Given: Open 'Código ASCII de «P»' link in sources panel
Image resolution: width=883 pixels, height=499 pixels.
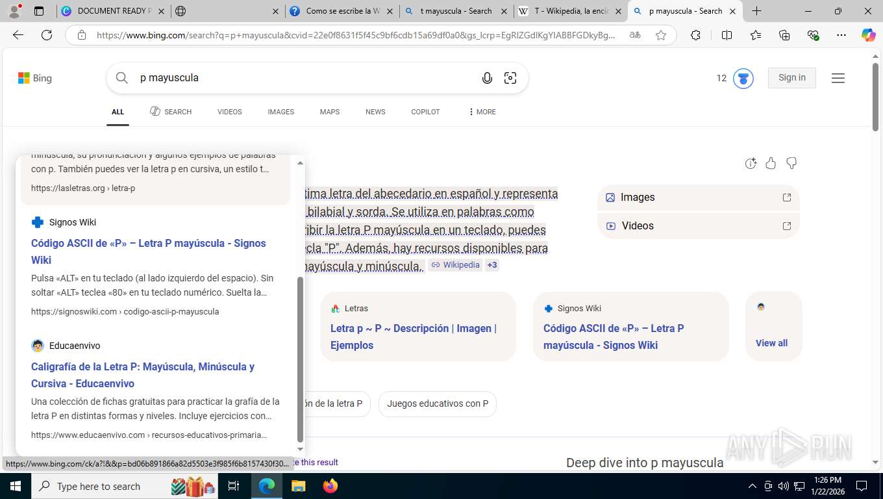Looking at the screenshot, I should tap(149, 251).
